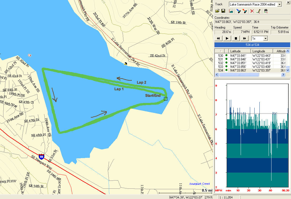Expand the 1x playback speed dropdown

[x=265, y=39]
